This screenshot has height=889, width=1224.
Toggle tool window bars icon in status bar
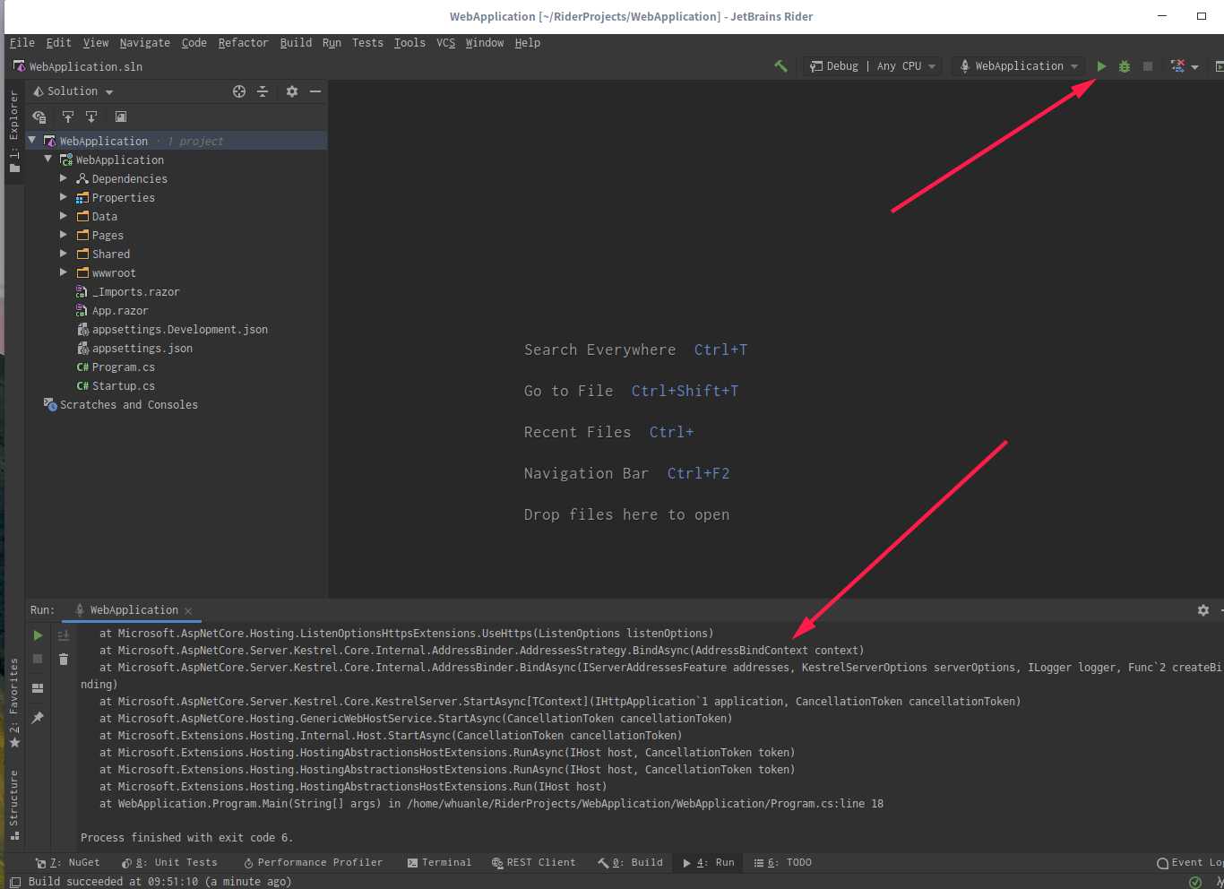point(14,882)
